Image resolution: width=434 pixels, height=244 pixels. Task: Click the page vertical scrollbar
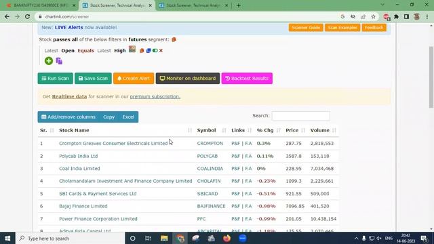[431, 77]
